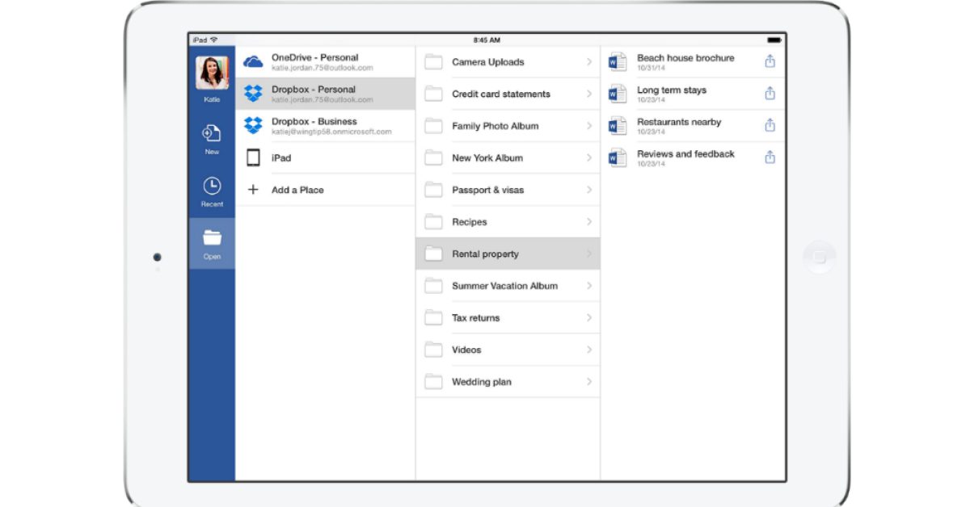
Task: Select the Open folder icon in sidebar
Action: 212,238
